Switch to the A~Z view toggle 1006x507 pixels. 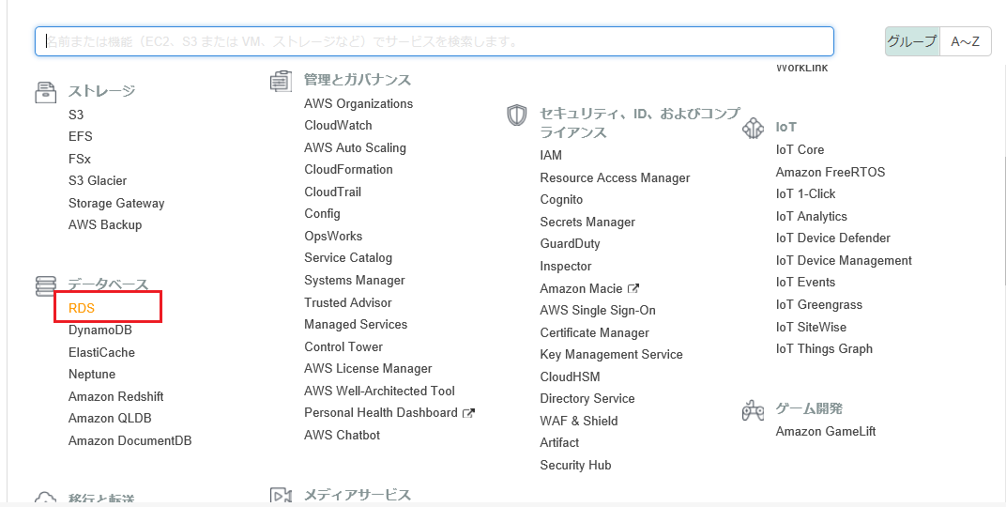pos(965,41)
